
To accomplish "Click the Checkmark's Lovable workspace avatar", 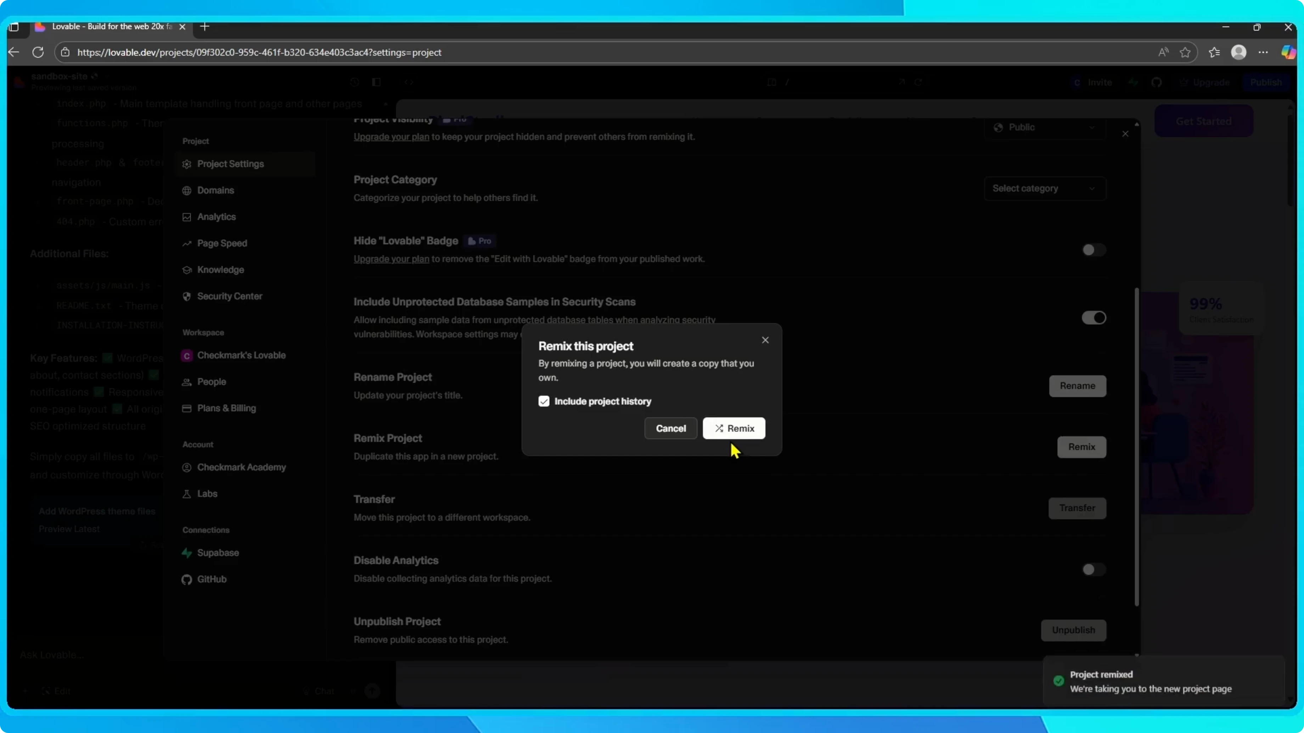I will (187, 356).
